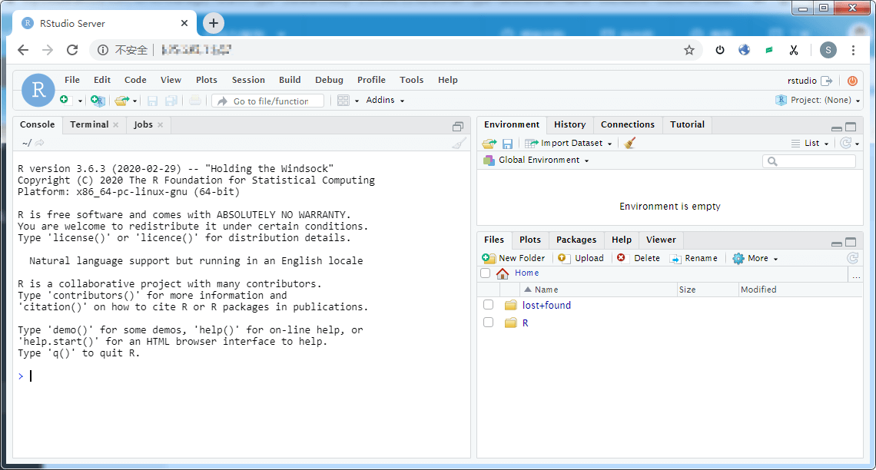This screenshot has width=876, height=470.
Task: Click the Open File folder icon in main toolbar
Action: pos(121,101)
